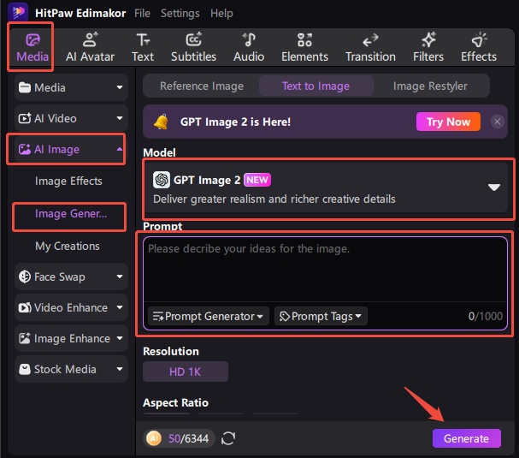Select the Text tool
Screen dimensions: 519x458
pos(143,48)
